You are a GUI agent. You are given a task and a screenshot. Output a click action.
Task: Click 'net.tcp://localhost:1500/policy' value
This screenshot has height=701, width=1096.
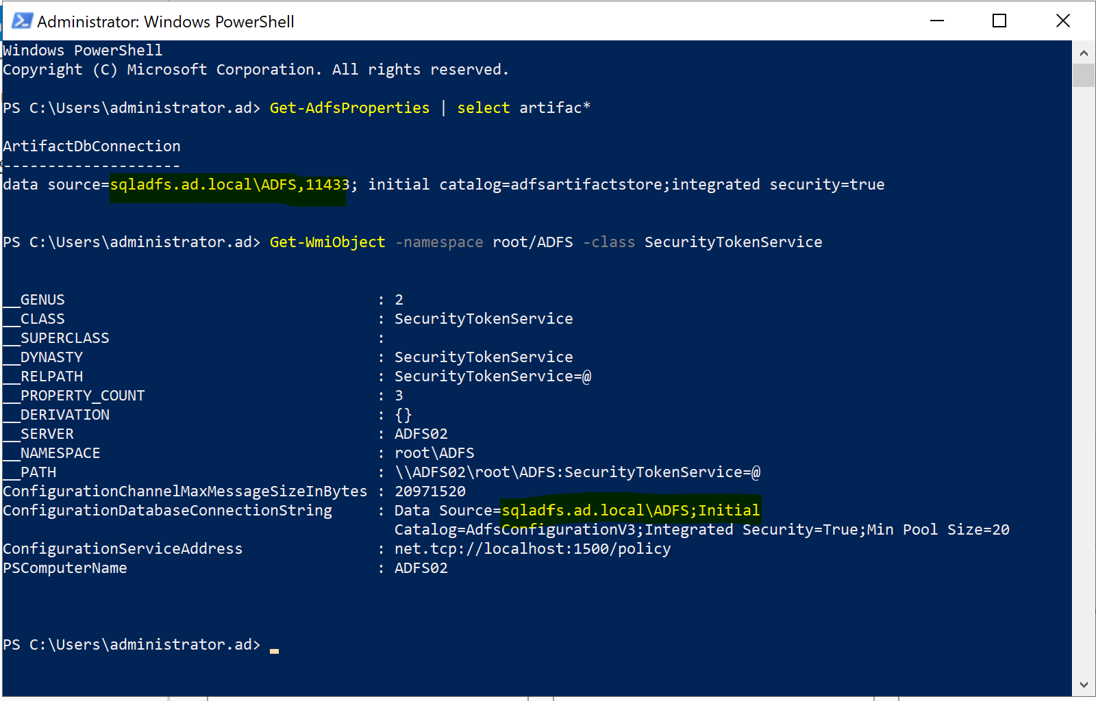point(533,549)
